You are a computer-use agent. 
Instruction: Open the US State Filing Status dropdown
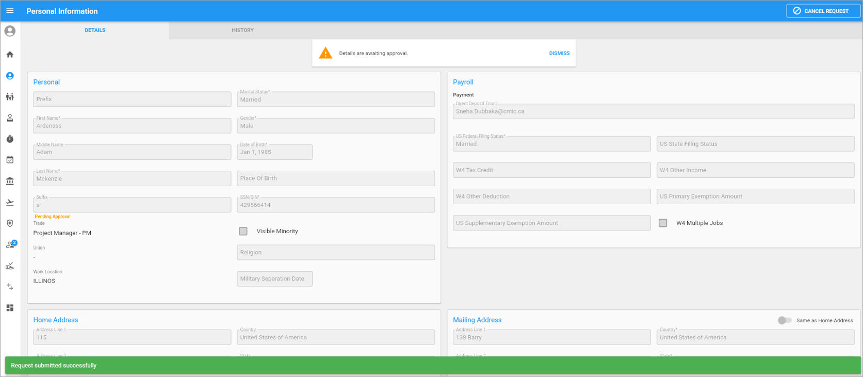[x=755, y=144]
